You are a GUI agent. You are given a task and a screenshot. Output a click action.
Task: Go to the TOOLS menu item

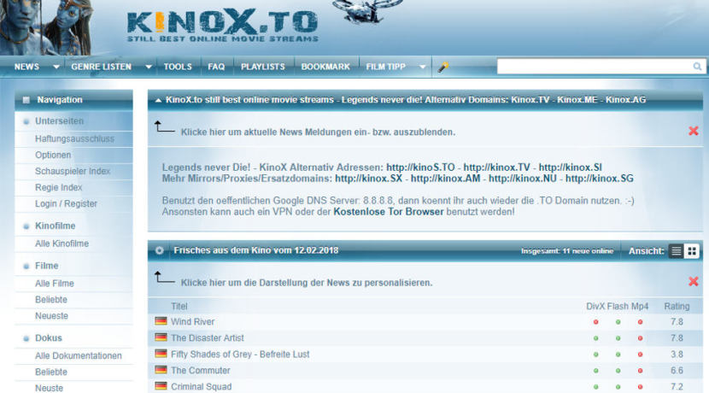[x=178, y=67]
